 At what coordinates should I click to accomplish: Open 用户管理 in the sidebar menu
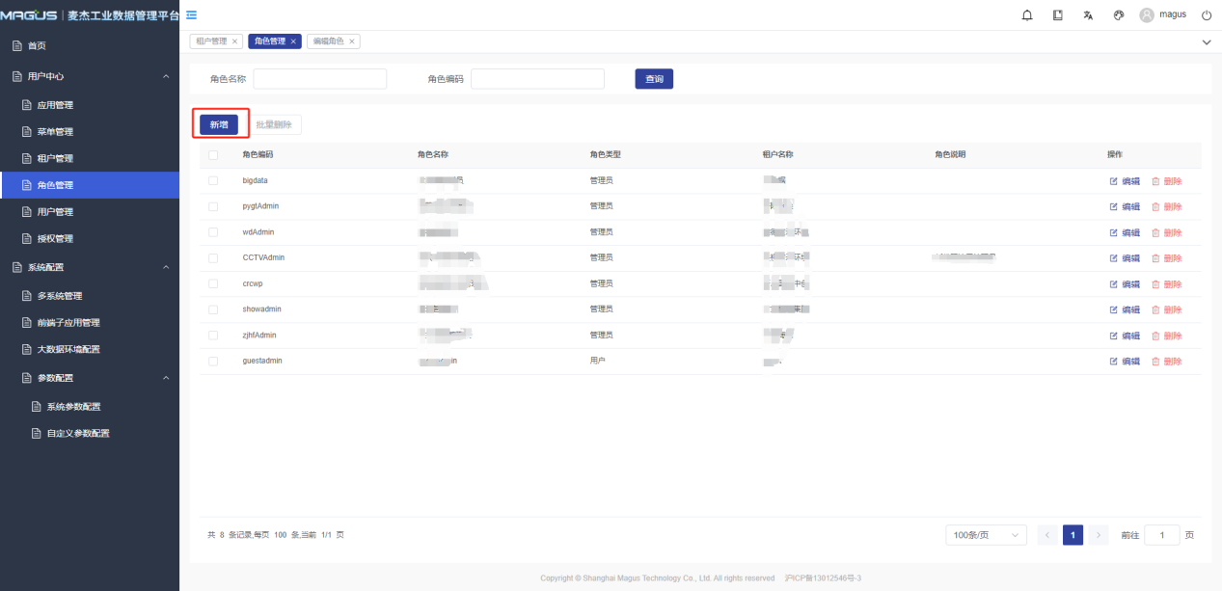pos(55,212)
